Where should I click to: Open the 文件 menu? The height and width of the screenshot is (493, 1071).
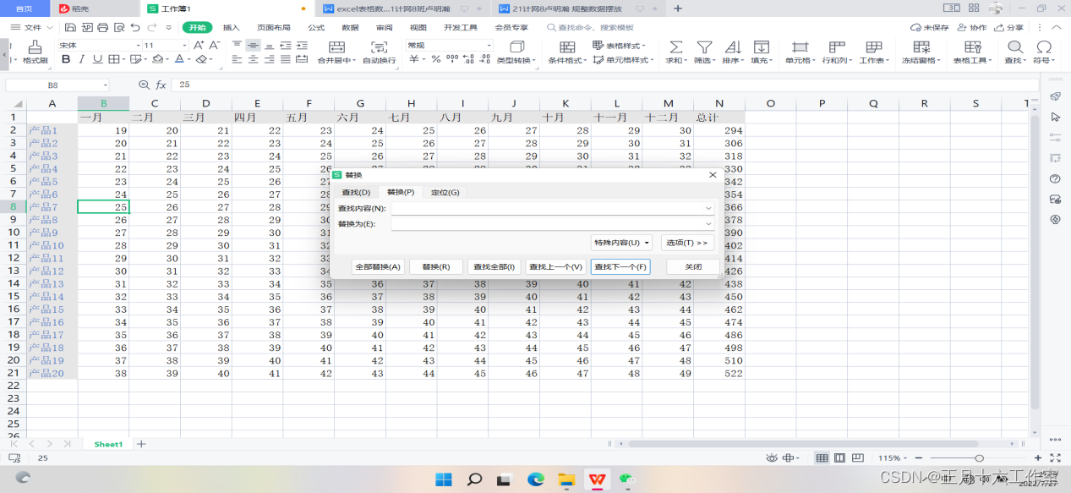pyautogui.click(x=31, y=27)
